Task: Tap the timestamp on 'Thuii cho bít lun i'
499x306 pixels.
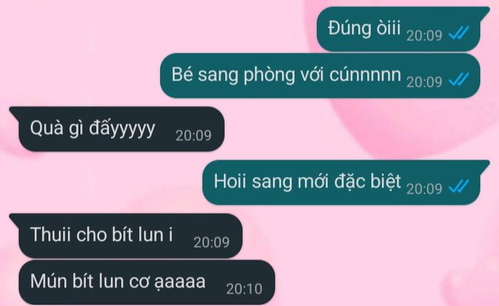Action: point(211,242)
